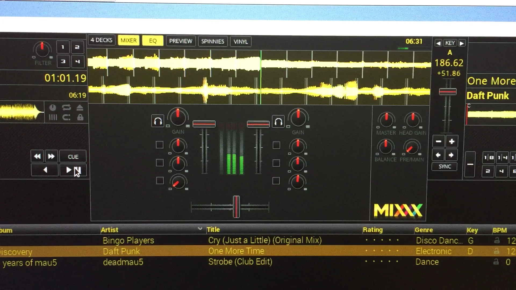
Task: Toggle repeat mode on the left deck
Action: pos(66,108)
